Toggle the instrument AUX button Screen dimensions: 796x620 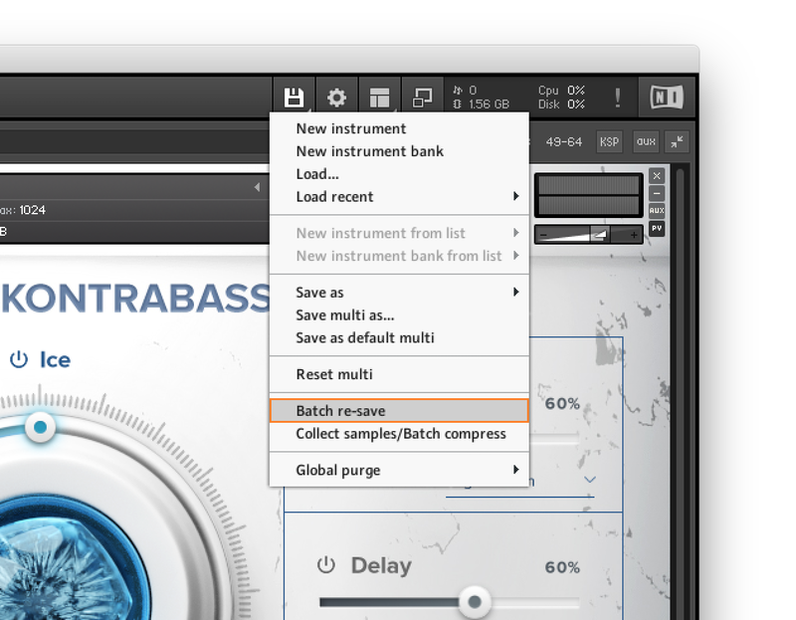point(657,210)
